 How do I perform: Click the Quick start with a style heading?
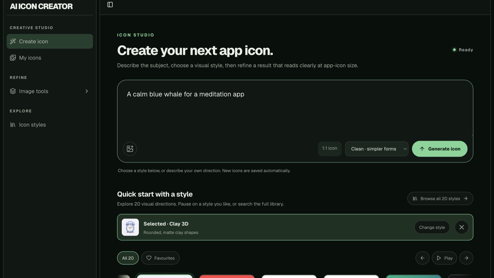pyautogui.click(x=155, y=194)
